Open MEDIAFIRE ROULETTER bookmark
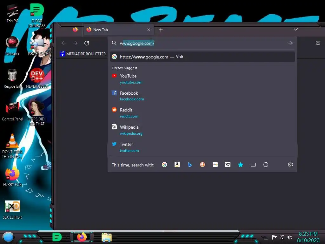The width and height of the screenshot is (325, 244). (83, 54)
